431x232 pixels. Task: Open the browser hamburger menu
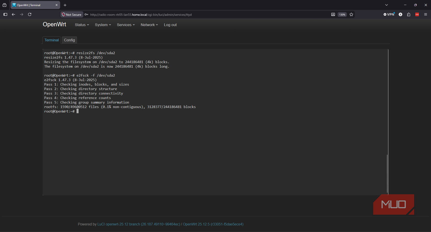pos(426,15)
